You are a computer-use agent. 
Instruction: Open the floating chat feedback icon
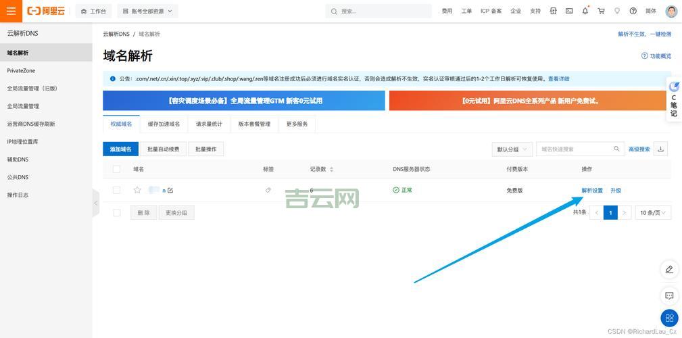pyautogui.click(x=669, y=296)
